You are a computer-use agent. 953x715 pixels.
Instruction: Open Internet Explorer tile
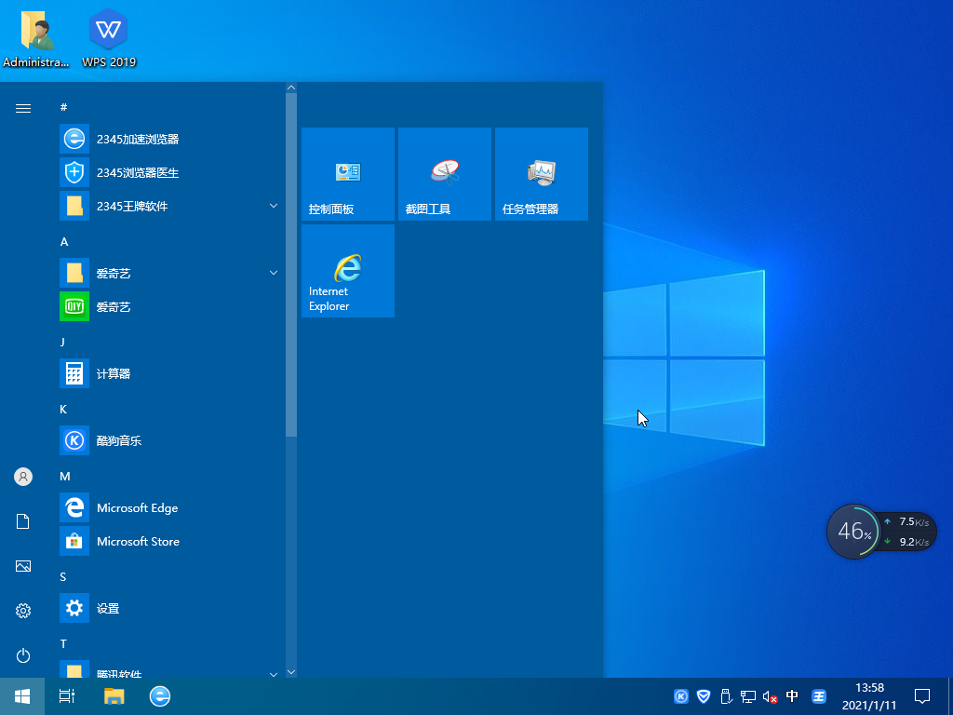point(347,270)
